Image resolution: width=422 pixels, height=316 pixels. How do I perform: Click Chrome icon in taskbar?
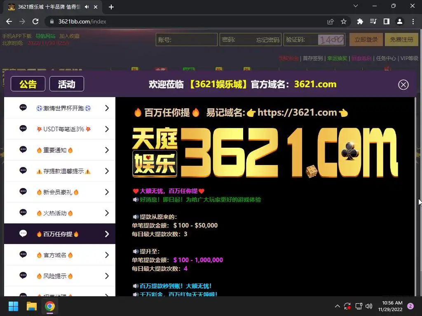50,306
